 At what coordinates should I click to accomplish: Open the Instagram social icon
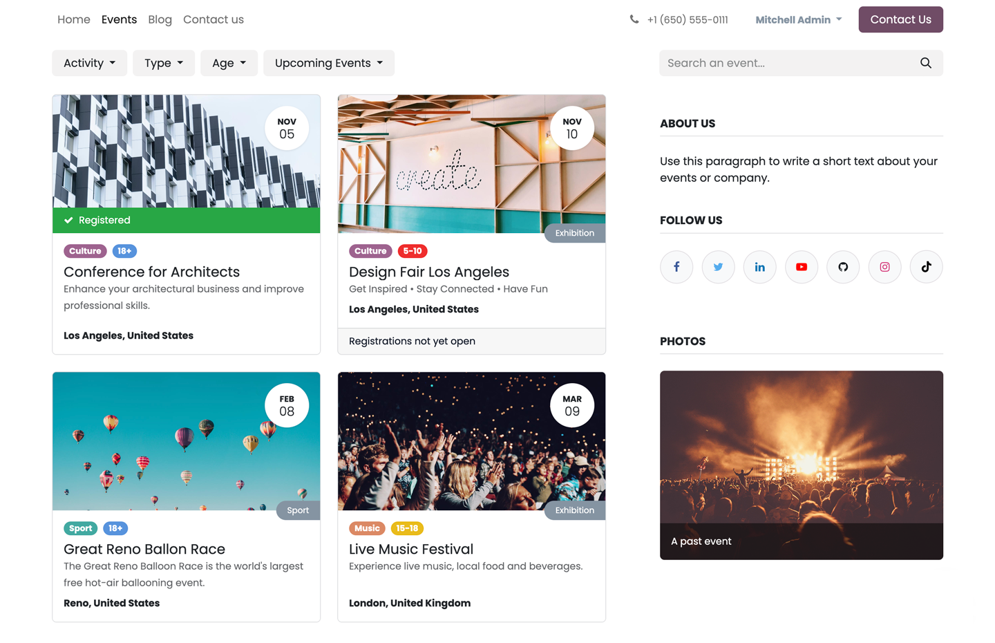pyautogui.click(x=884, y=267)
